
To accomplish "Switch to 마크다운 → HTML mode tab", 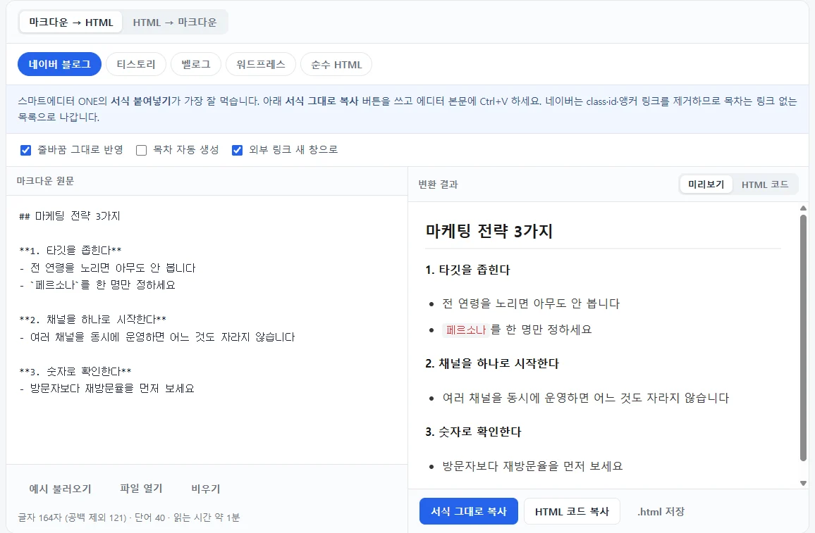I will (x=71, y=23).
